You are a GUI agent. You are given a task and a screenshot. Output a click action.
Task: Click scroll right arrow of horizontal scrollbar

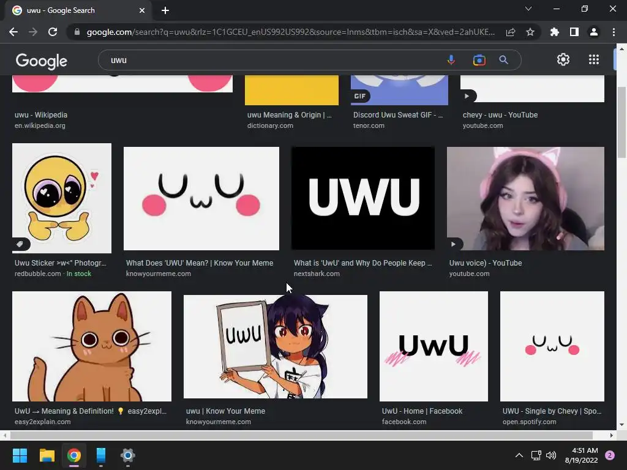(x=612, y=435)
